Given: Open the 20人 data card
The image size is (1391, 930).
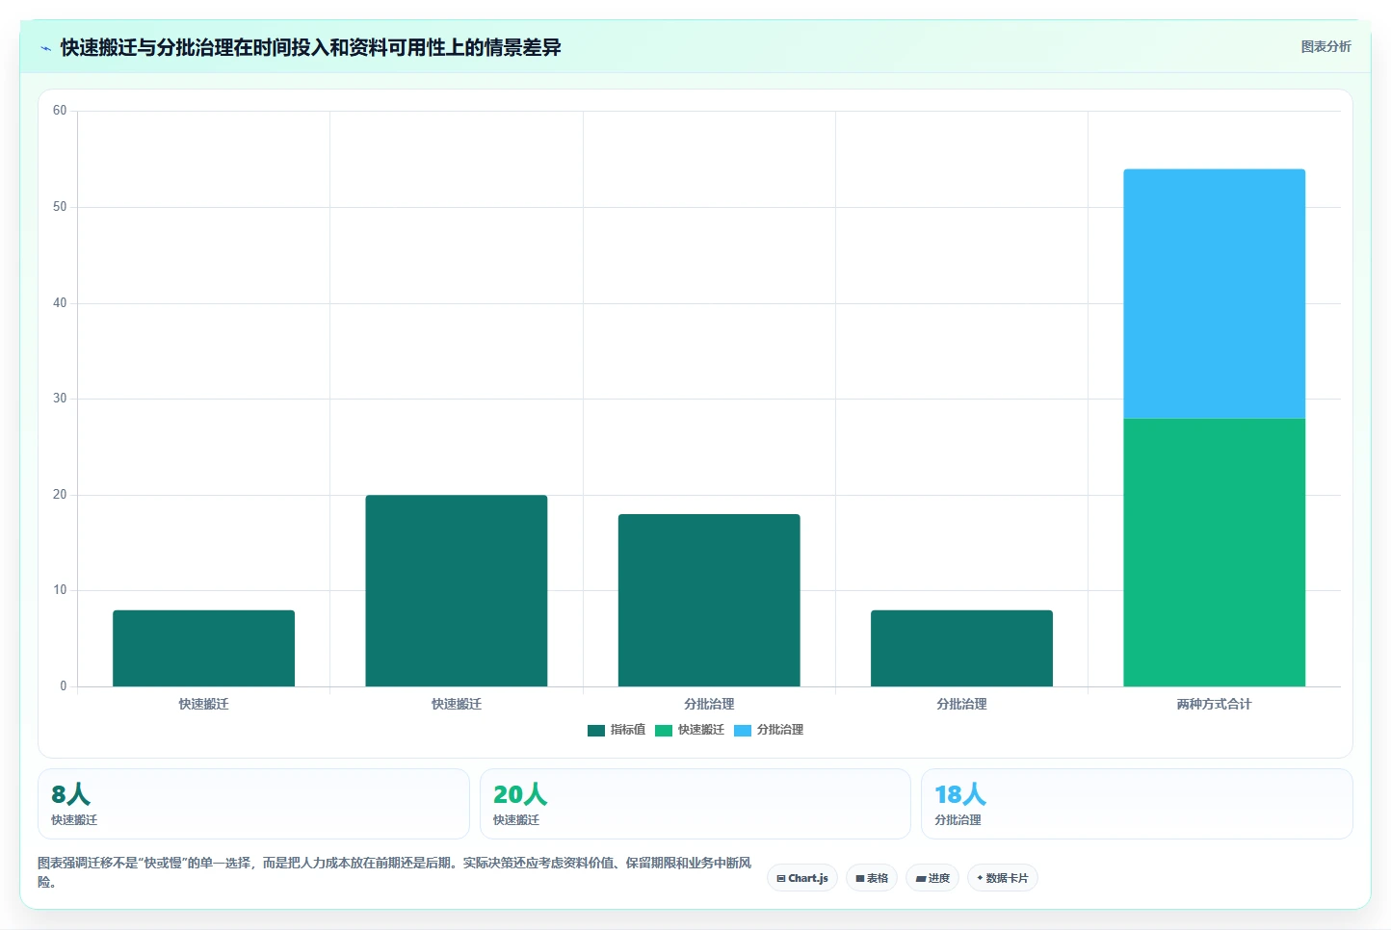Looking at the screenshot, I should pyautogui.click(x=695, y=804).
